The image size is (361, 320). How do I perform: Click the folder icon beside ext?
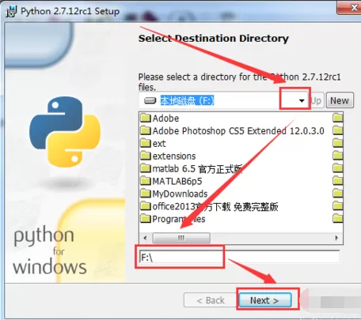click(x=146, y=143)
